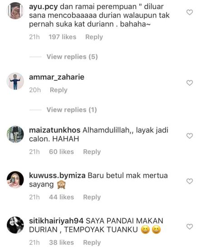
Task: Tap the heart beside ammar_zaharie's comment
Action: [x=190, y=83]
